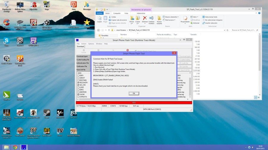Open the Skype desktop icon

7,42
